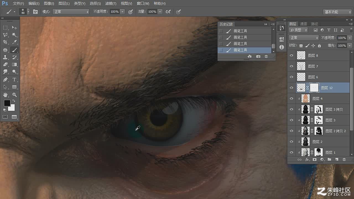Screen dimensions: 354x199
Task: Select the Pen tool
Action: point(5,80)
